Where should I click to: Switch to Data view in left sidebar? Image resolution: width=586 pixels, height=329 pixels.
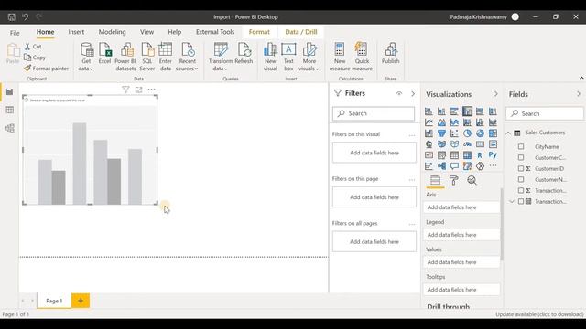tap(10, 110)
